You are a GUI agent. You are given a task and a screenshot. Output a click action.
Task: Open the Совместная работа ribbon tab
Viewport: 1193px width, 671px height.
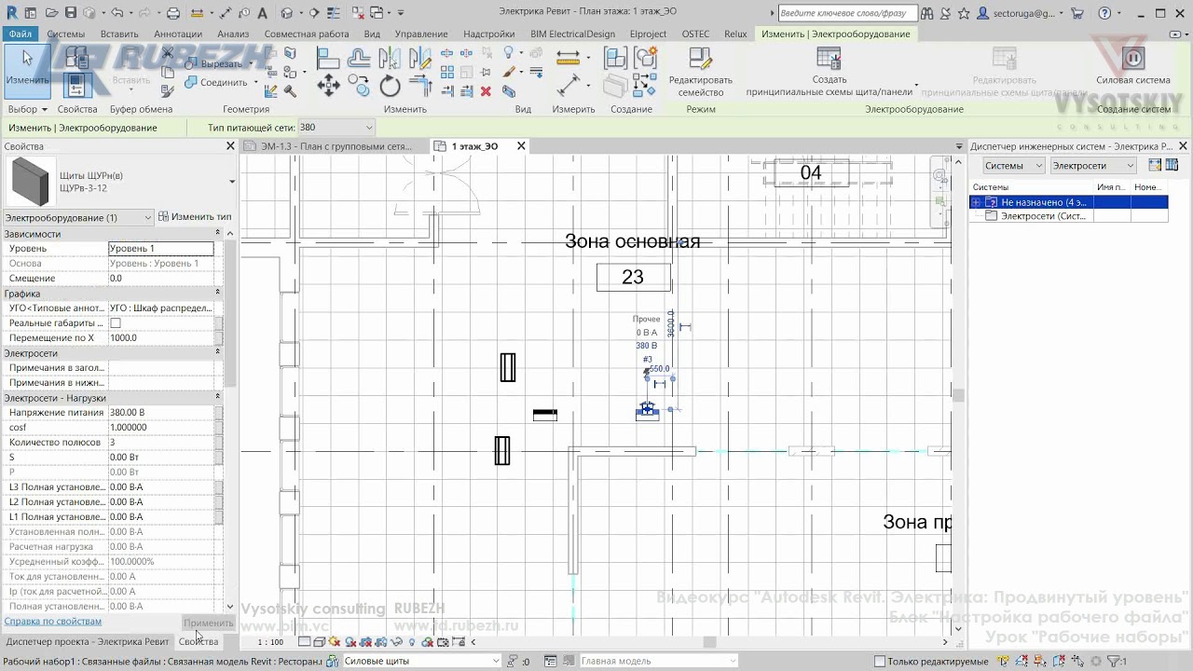coord(307,34)
